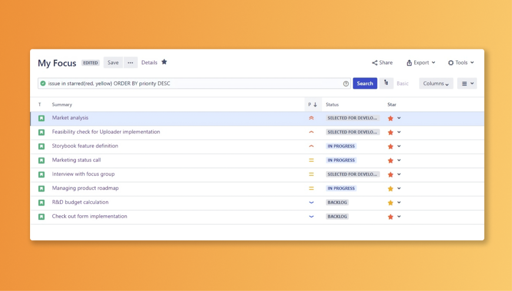Click the blue Search button

[x=365, y=83]
